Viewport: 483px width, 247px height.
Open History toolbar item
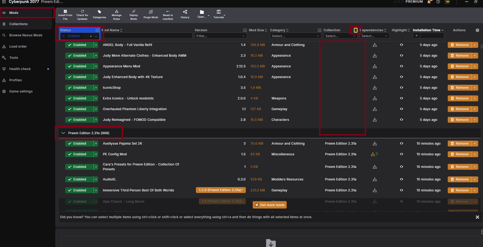[x=185, y=15]
